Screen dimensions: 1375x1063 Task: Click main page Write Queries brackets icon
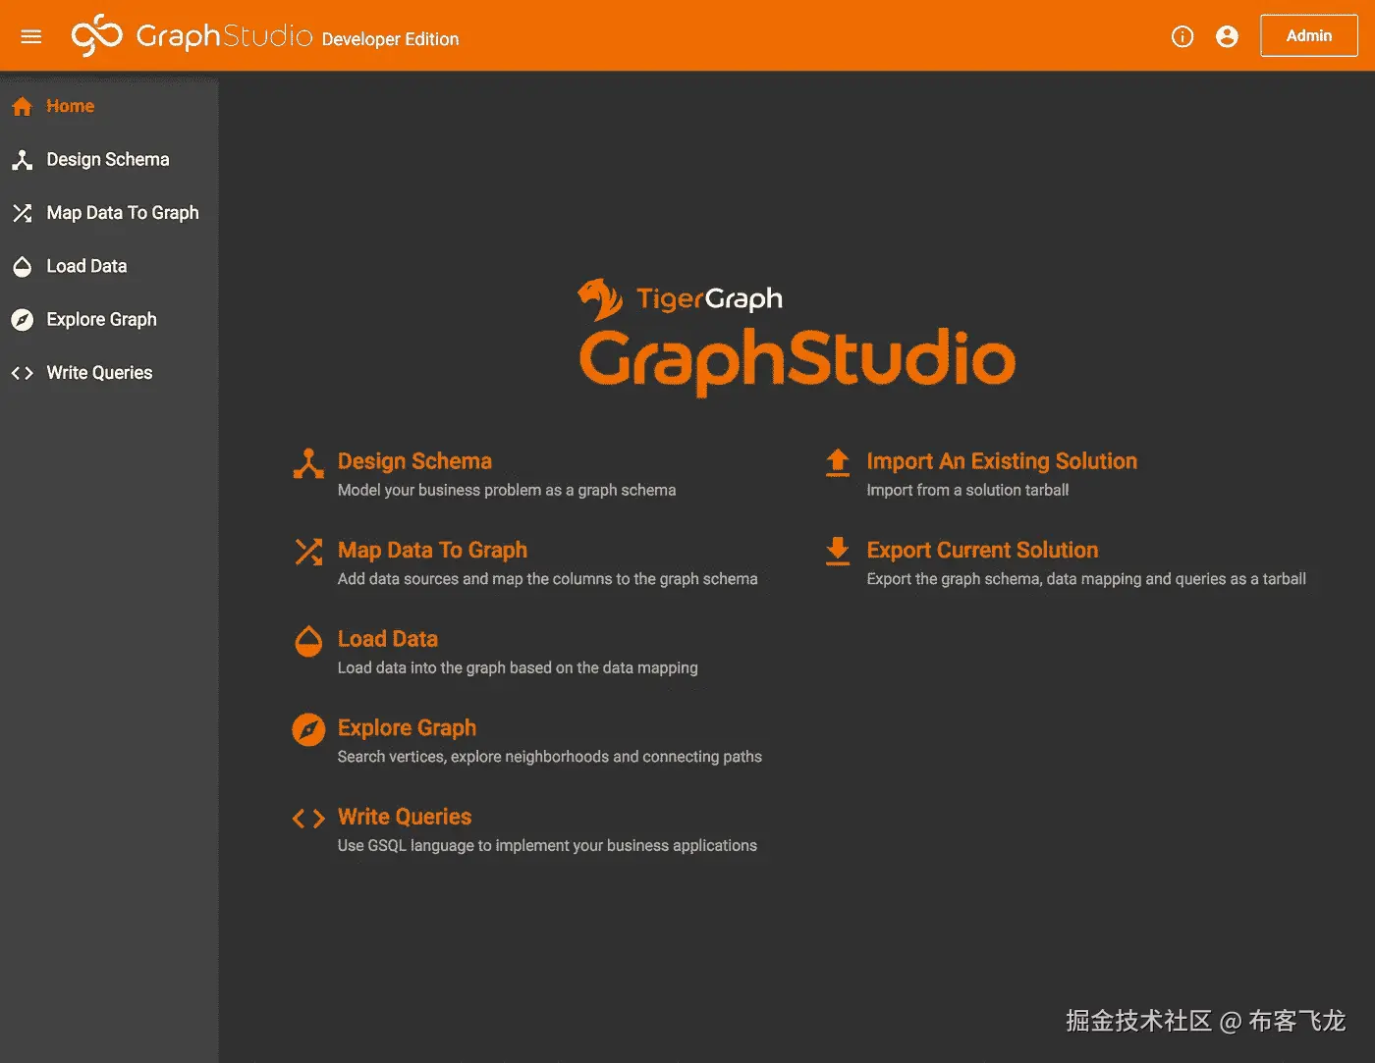click(308, 819)
